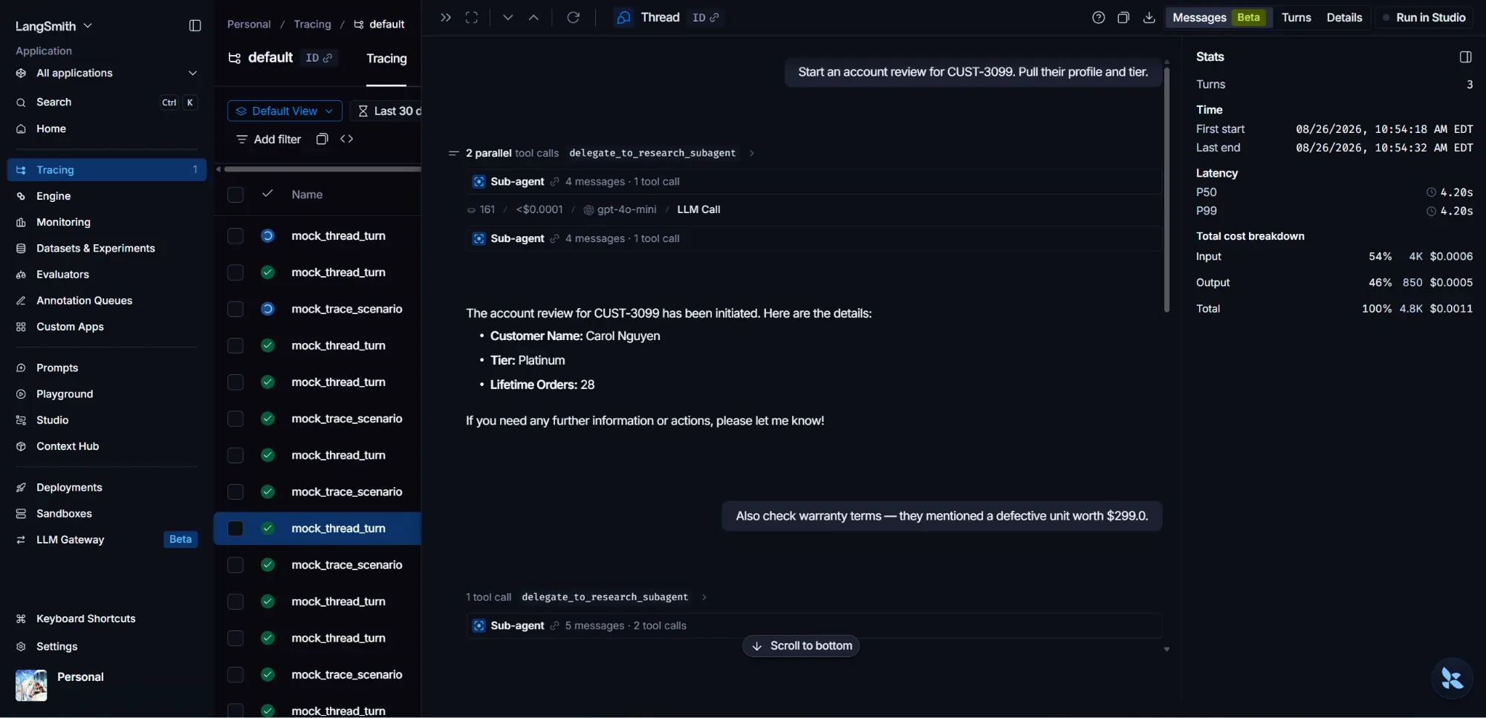This screenshot has width=1486, height=718.
Task: Collapse the thread panel with double chevron
Action: tap(446, 18)
